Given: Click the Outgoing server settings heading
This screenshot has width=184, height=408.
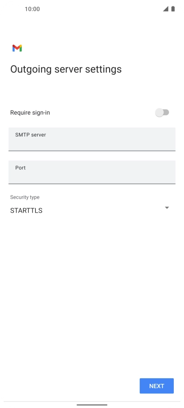Looking at the screenshot, I should 66,69.
